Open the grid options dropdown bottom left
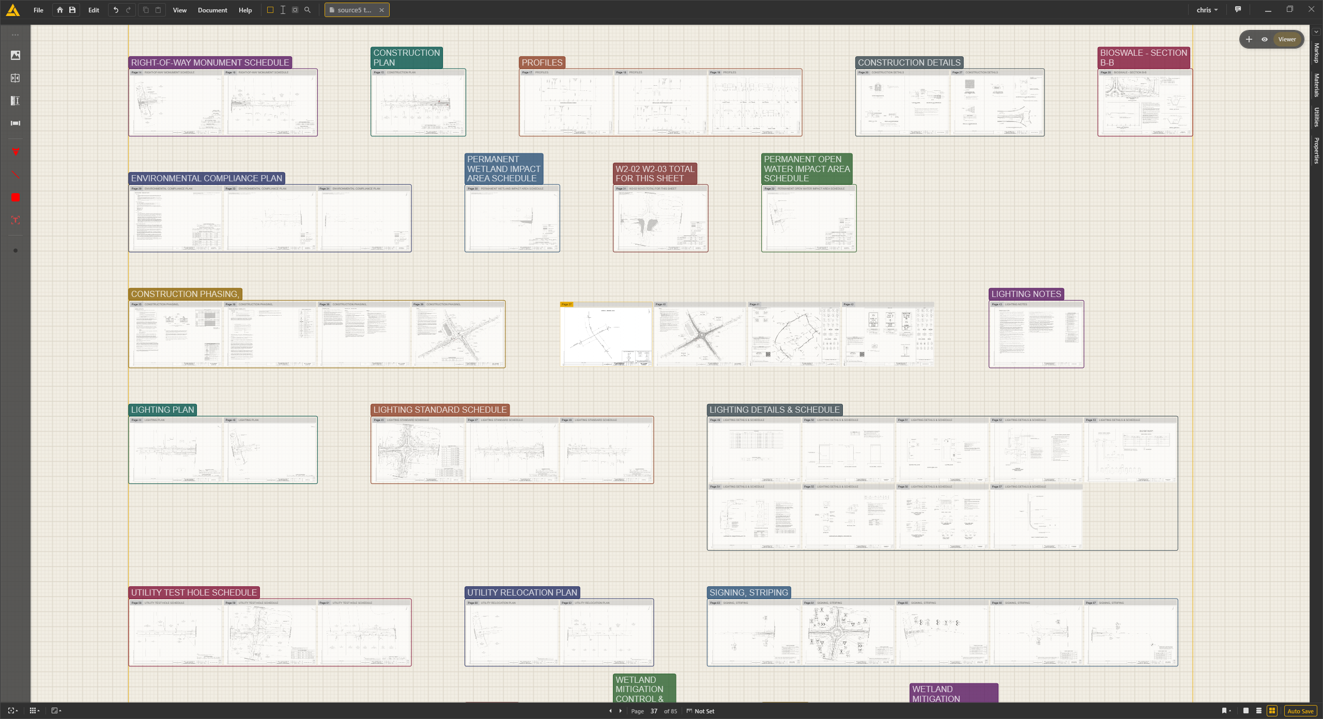The height and width of the screenshot is (719, 1323). [x=35, y=711]
